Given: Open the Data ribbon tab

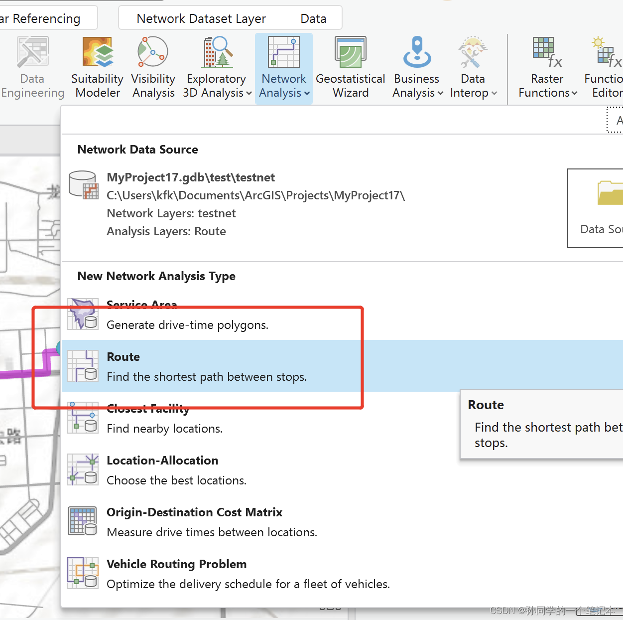Looking at the screenshot, I should pos(313,19).
